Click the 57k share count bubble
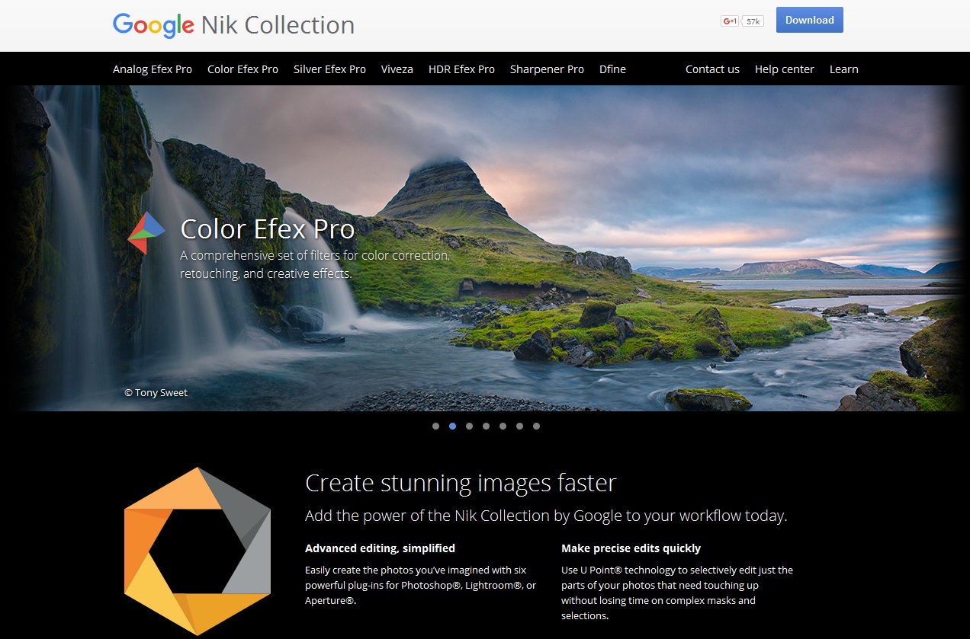Viewport: 970px width, 639px height. pyautogui.click(x=753, y=21)
